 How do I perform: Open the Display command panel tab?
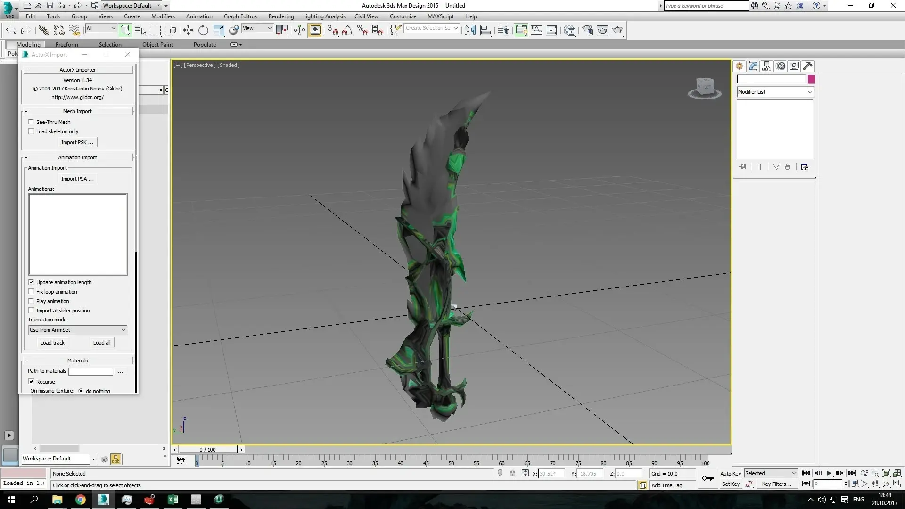[x=794, y=66]
